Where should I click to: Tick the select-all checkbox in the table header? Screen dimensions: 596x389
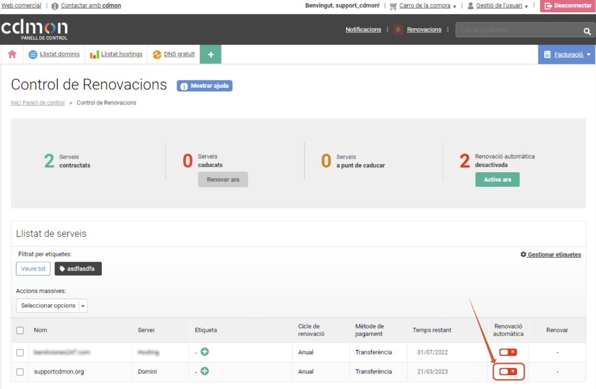tap(20, 330)
